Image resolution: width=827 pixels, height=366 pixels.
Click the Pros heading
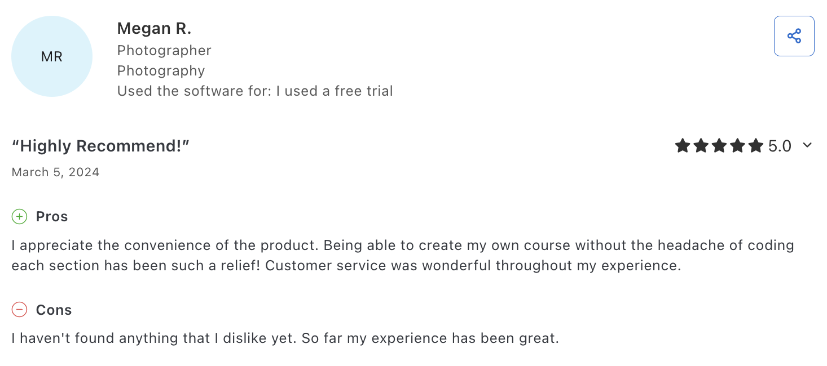click(52, 217)
